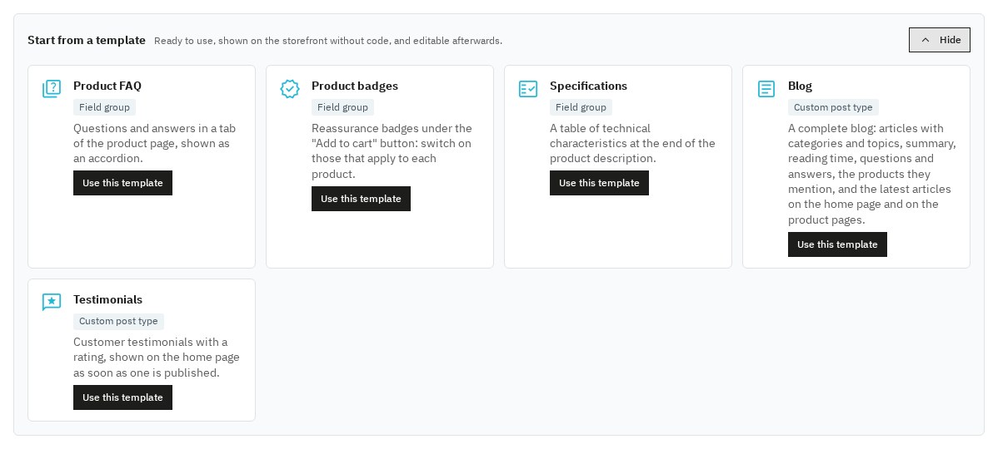Use the Blog template
Screen dimensions: 998x449
[837, 244]
